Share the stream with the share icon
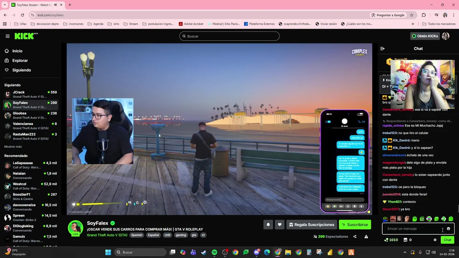459x258 pixels. point(355,236)
